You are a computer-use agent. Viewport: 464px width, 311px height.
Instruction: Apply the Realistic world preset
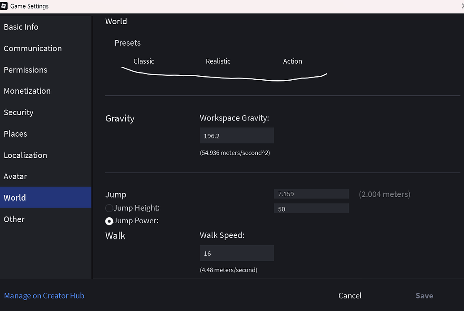click(218, 61)
